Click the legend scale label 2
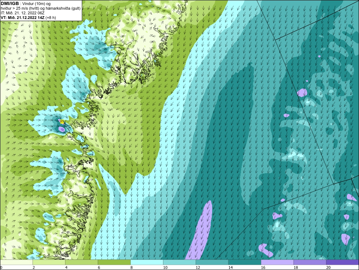 coord(34,267)
